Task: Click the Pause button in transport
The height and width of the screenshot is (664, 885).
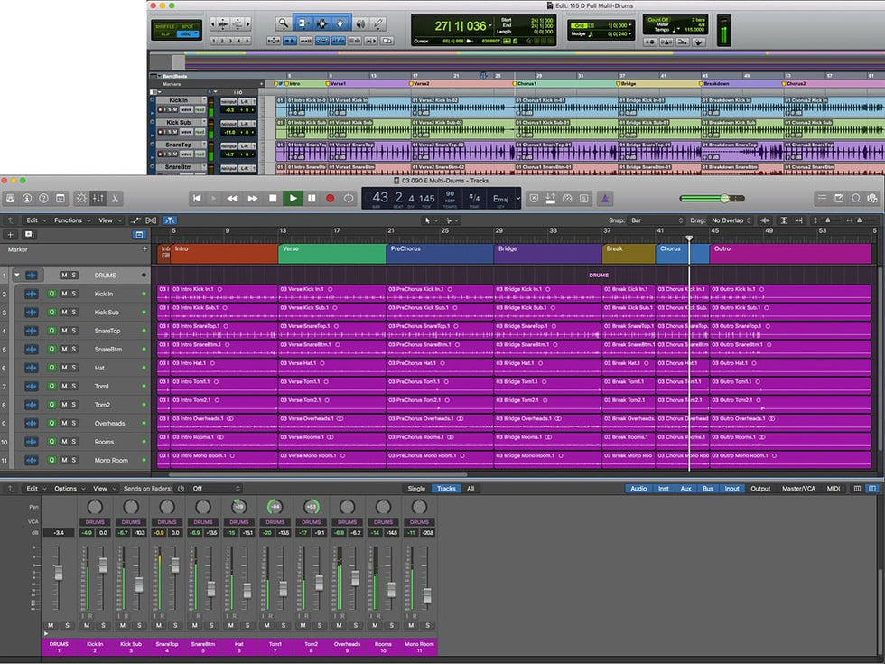Action: click(312, 198)
